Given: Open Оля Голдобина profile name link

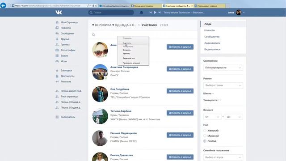Looking at the screenshot, I should [120, 89].
